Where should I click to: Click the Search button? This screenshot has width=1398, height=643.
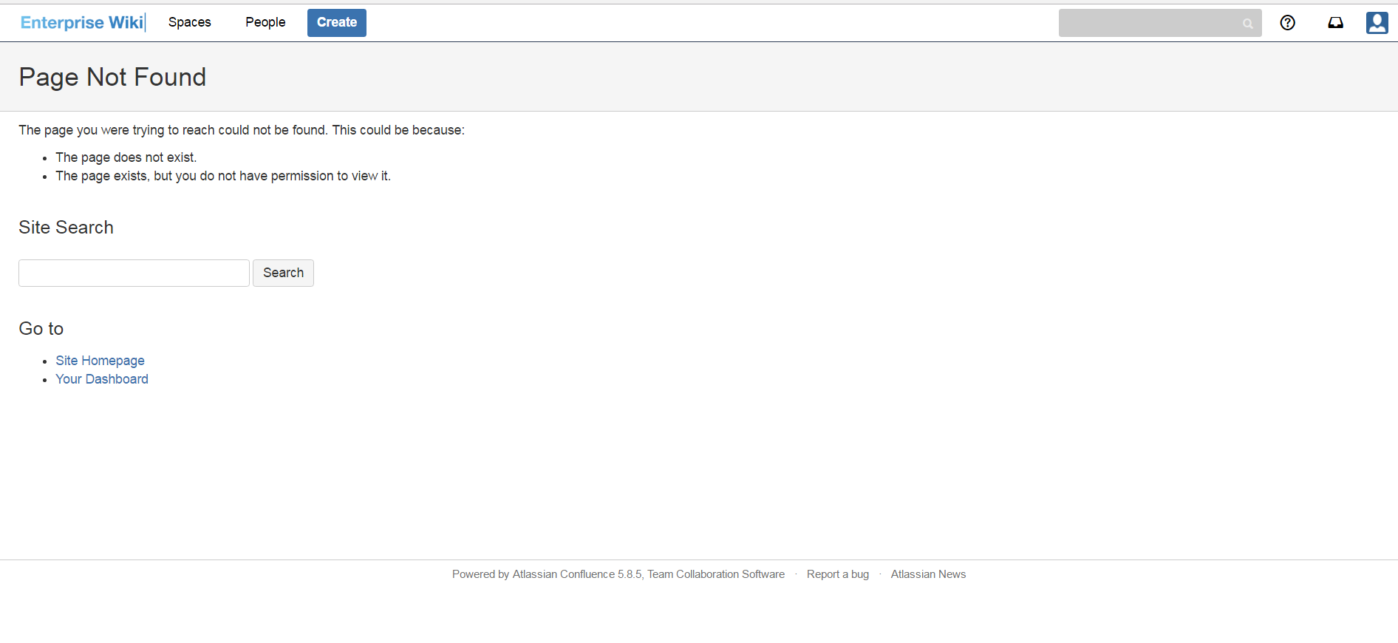(x=283, y=273)
